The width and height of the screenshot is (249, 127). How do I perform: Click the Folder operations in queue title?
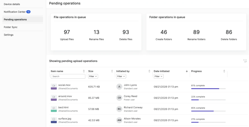(167, 17)
